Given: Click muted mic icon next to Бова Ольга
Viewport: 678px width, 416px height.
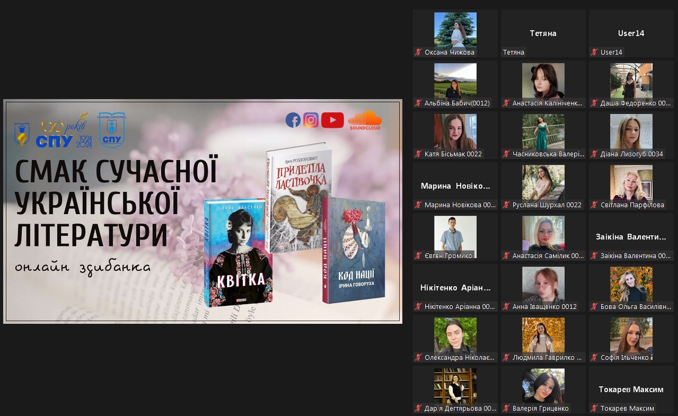Looking at the screenshot, I should point(594,306).
